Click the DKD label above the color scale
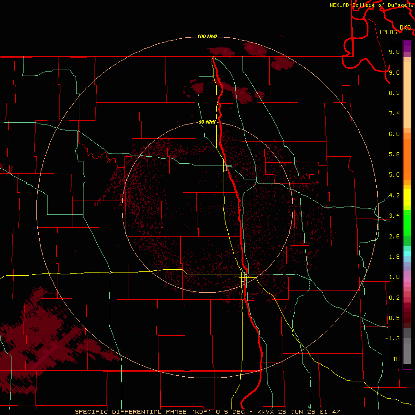This screenshot has height=415, width=415. [405, 28]
